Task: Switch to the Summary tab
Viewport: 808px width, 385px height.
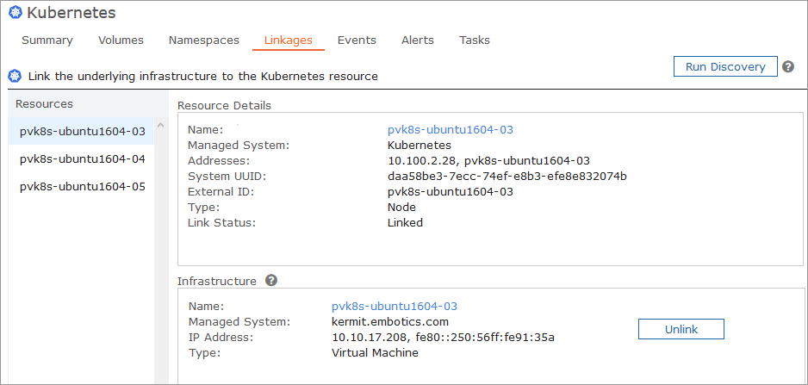Action: click(x=47, y=40)
